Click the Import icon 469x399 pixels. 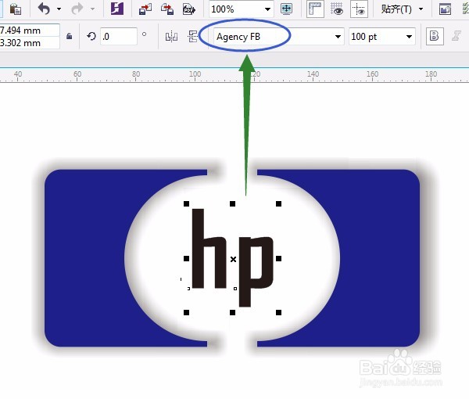[x=145, y=9]
